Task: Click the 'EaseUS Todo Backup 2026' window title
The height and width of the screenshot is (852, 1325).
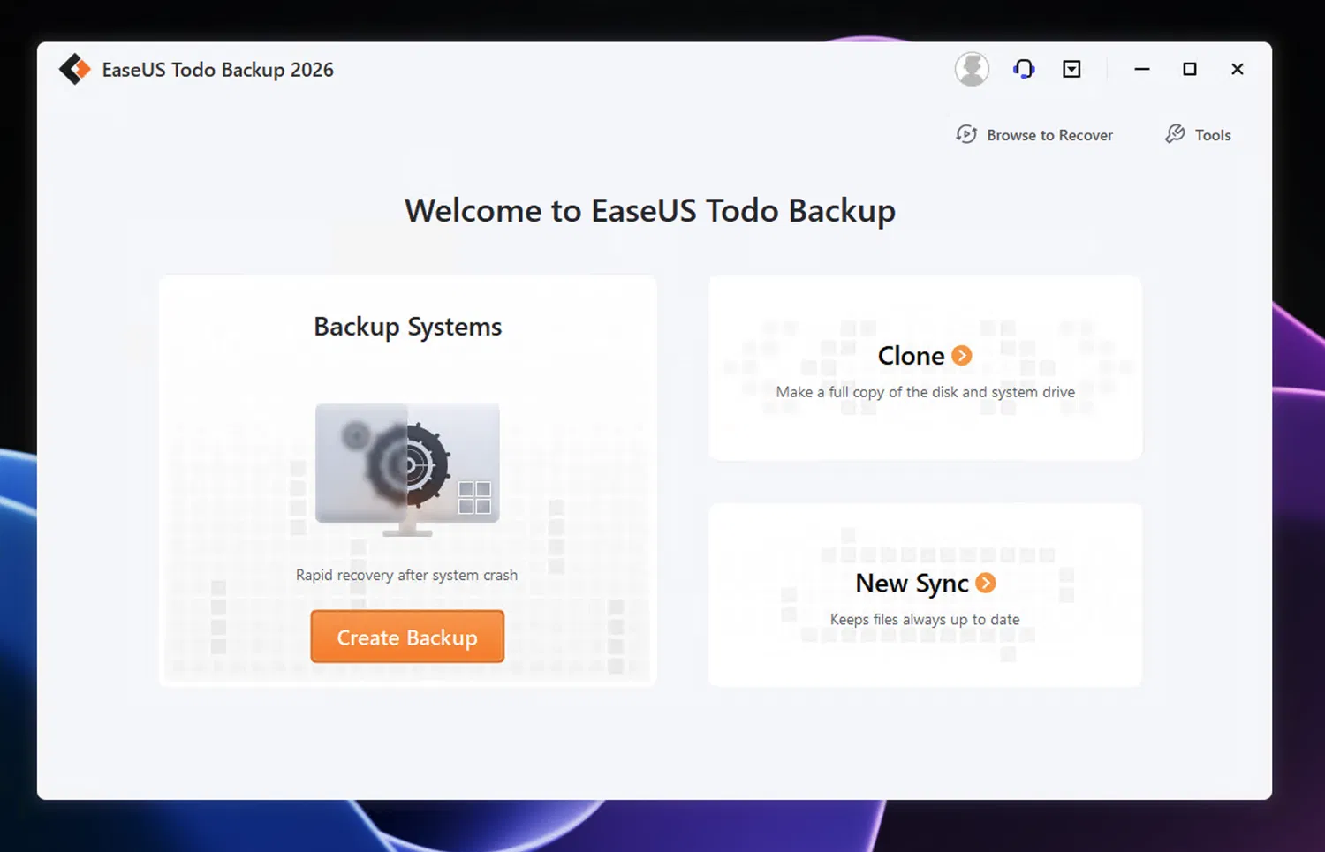Action: [x=218, y=70]
